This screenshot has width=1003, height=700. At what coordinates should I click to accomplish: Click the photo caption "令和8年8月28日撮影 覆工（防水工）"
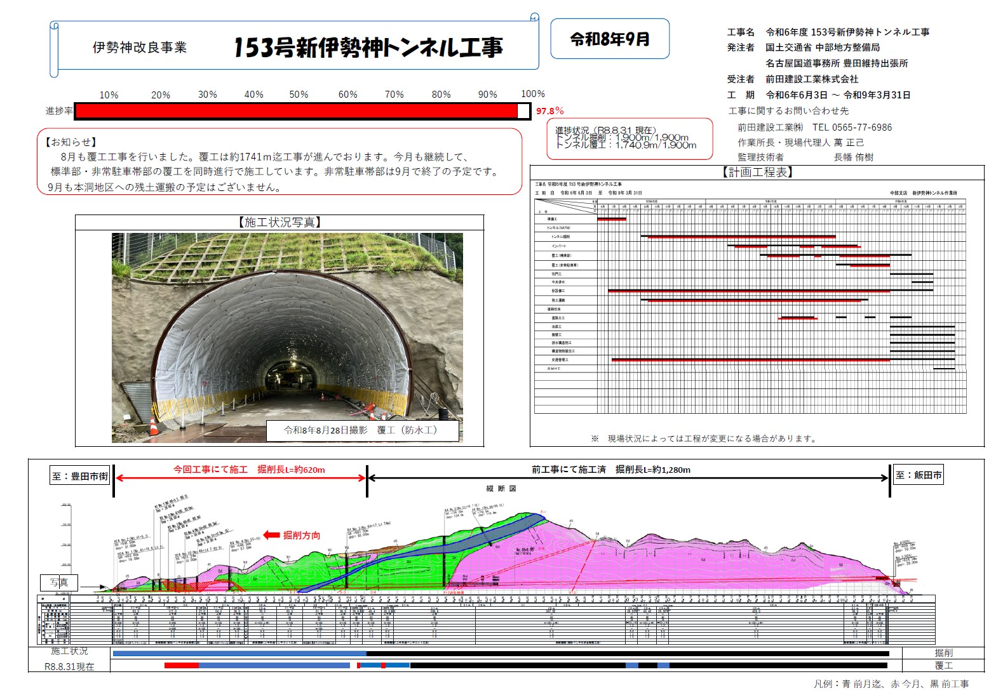(x=361, y=430)
